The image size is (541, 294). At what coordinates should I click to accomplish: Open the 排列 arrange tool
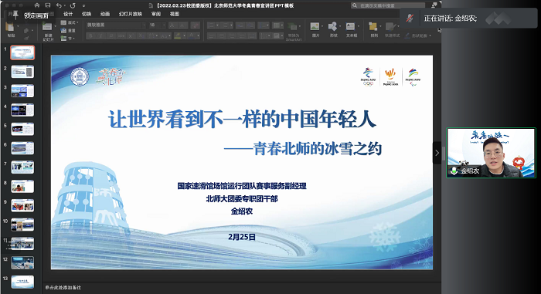373,29
